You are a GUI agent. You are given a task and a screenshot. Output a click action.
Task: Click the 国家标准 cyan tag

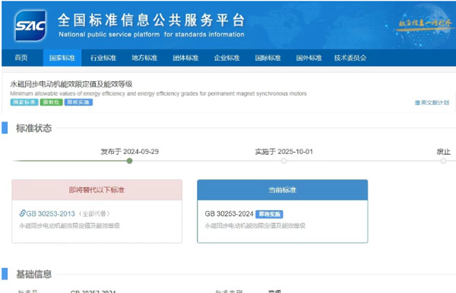coord(24,102)
